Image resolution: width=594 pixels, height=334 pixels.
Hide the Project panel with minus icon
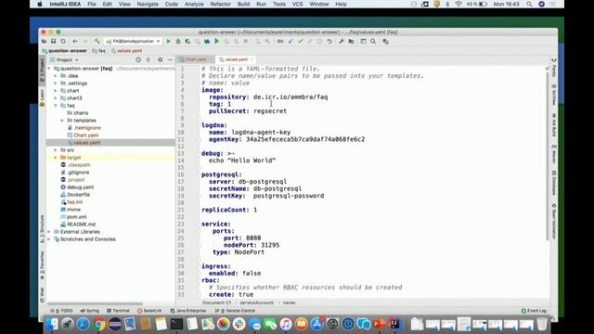click(170, 59)
